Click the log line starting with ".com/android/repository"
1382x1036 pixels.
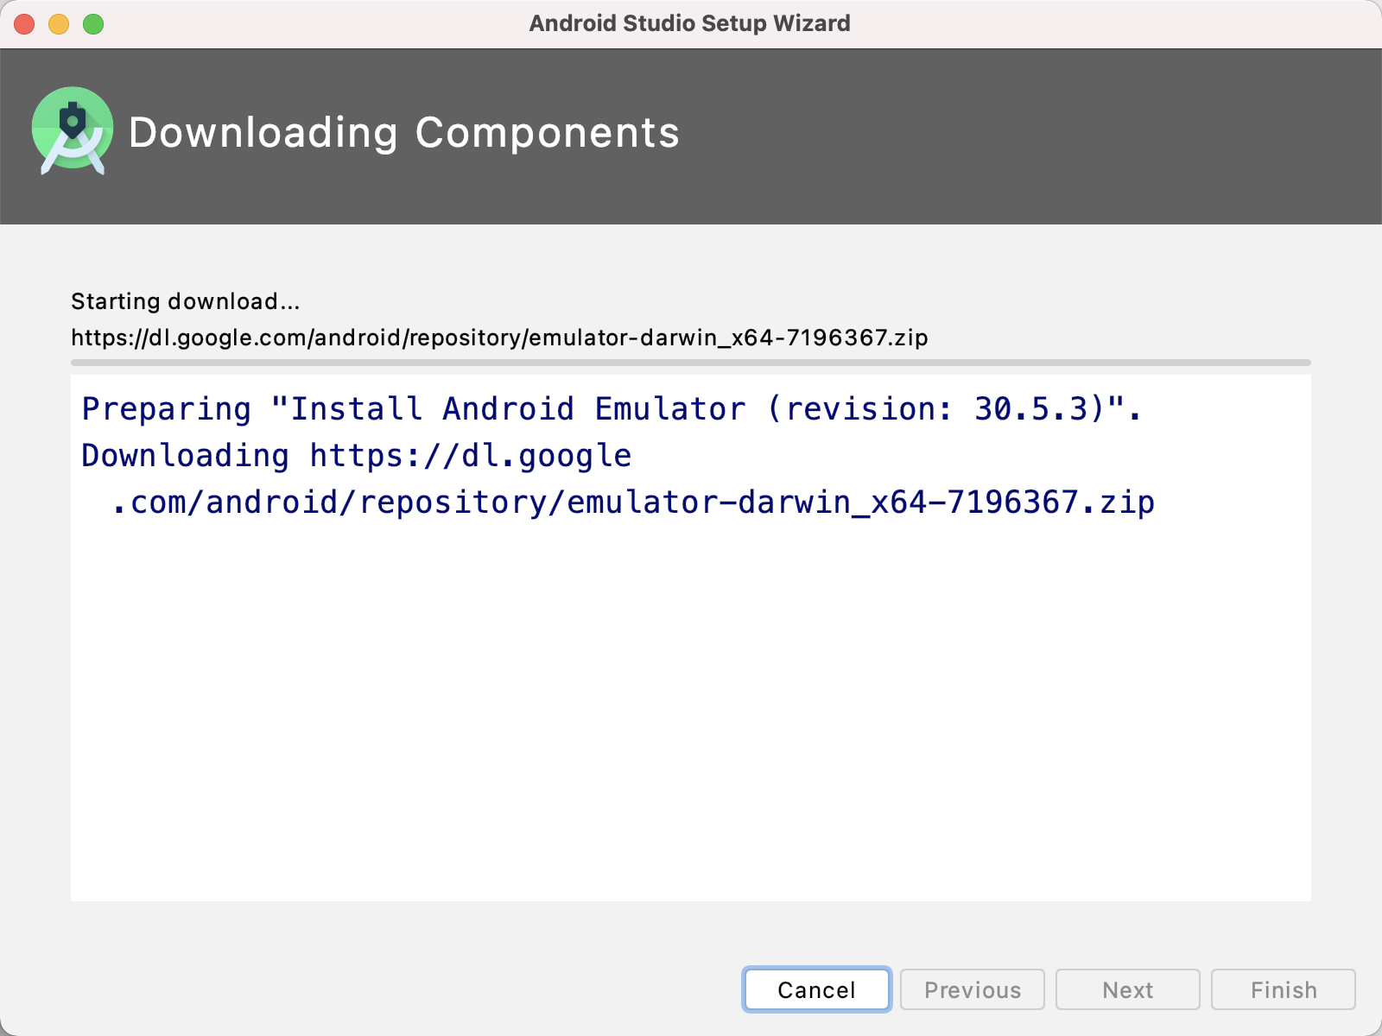coord(632,502)
